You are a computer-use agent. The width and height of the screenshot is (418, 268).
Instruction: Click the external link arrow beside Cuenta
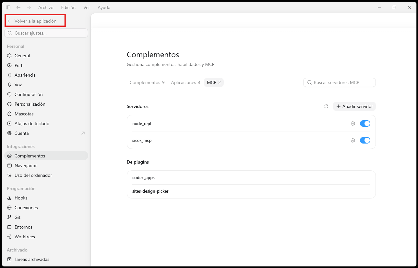83,133
